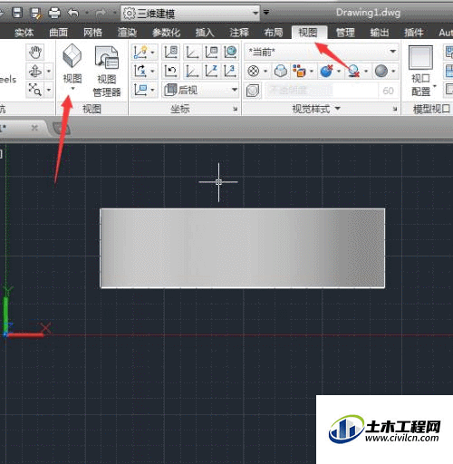Click the UCS icon display lightbulb icon
This screenshot has height=464, width=453.
[x=140, y=53]
